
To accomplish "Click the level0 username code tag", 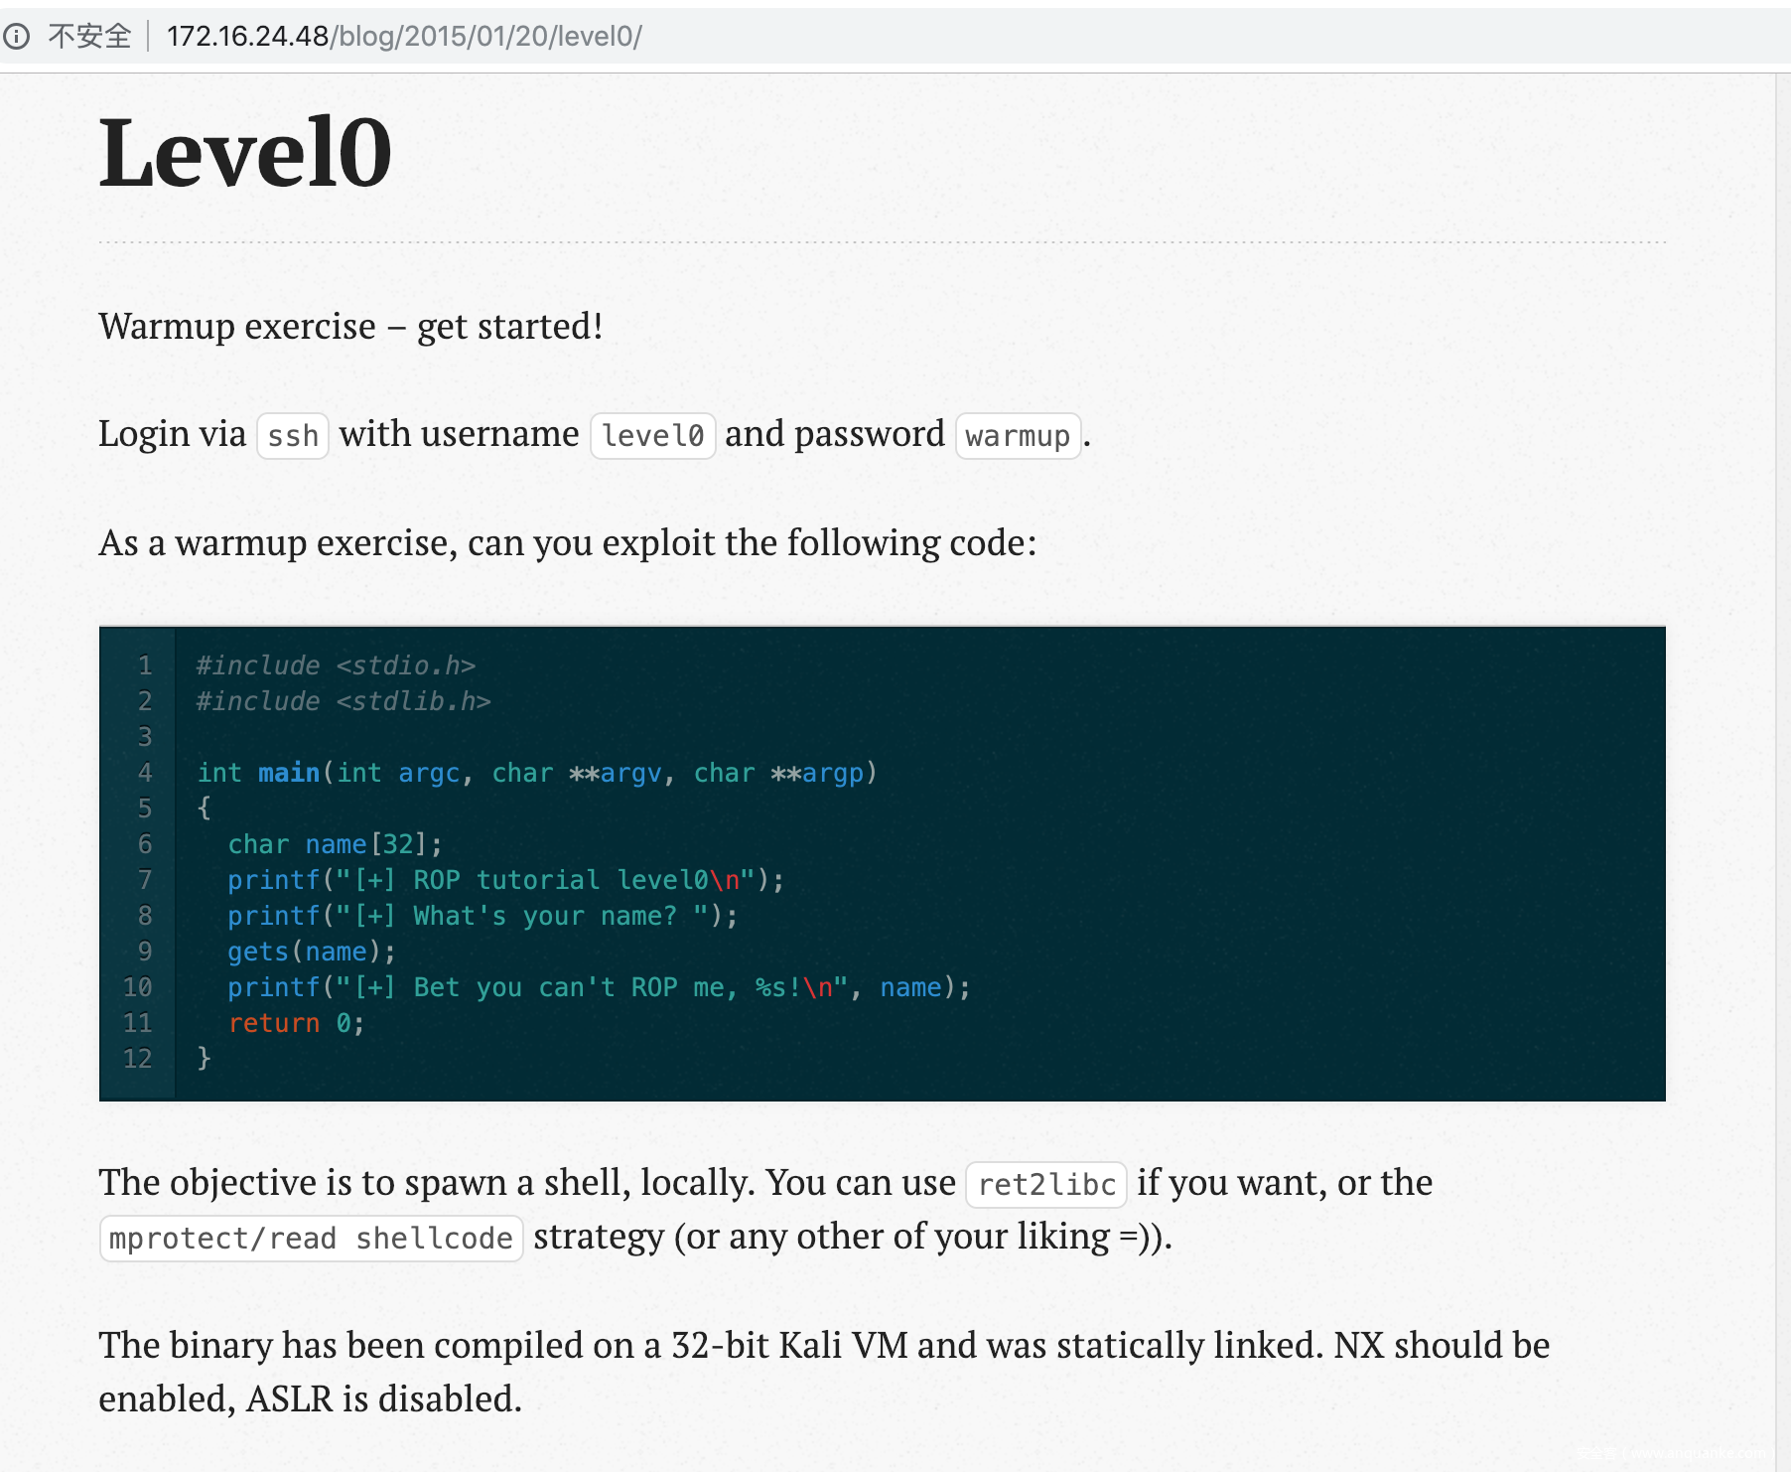I will 652,436.
